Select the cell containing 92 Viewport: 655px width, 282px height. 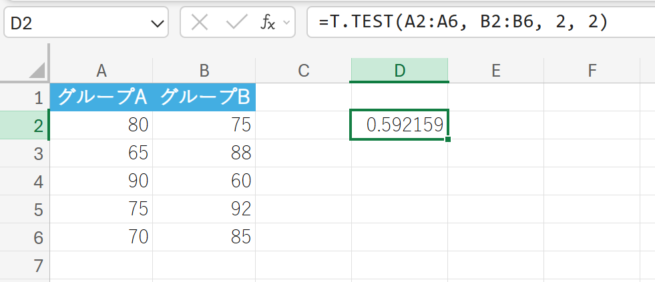204,209
